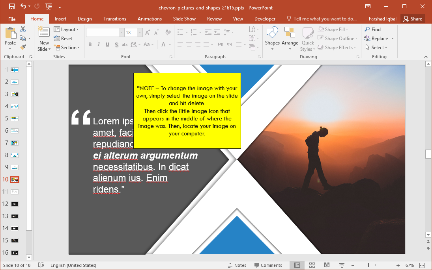Switch to the Design tab
Screen dimensions: 432x270
point(84,19)
